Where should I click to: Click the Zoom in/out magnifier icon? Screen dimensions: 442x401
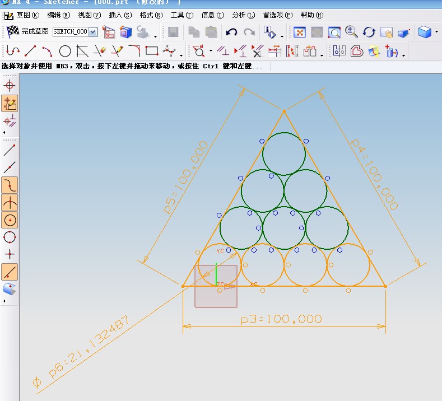tap(351, 32)
